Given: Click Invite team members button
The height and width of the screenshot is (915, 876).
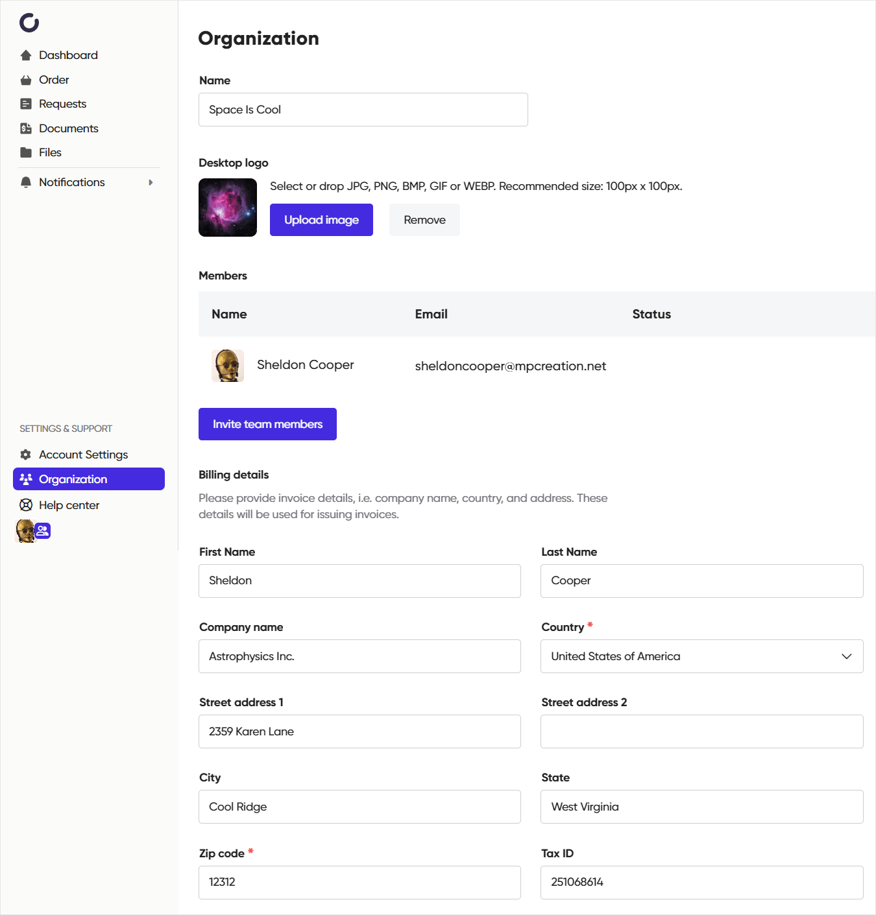Looking at the screenshot, I should [267, 424].
